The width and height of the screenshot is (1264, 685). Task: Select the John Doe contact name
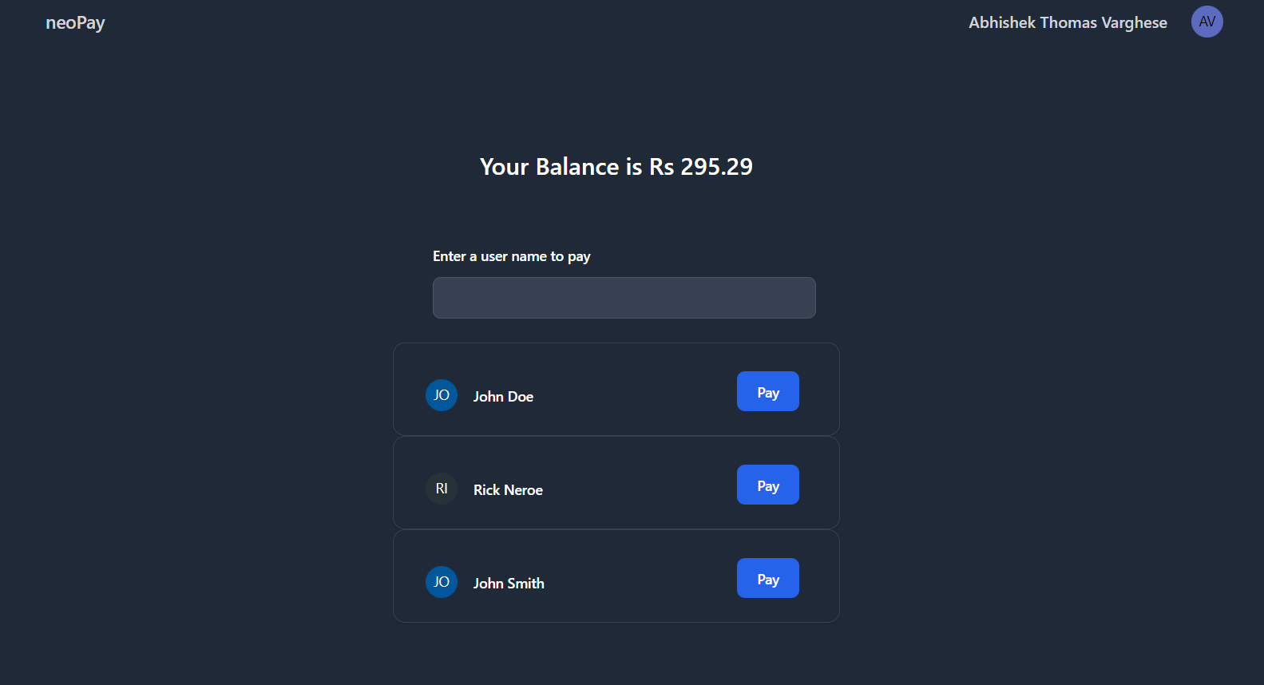tap(503, 396)
